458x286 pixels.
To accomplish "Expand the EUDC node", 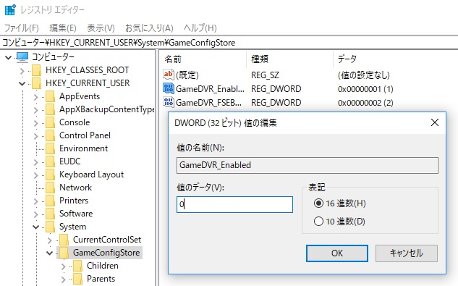I will click(36, 162).
